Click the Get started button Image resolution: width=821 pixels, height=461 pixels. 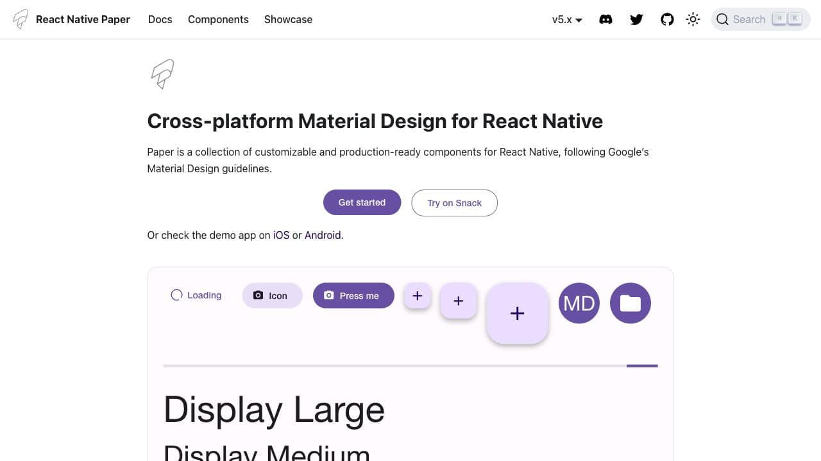click(362, 202)
